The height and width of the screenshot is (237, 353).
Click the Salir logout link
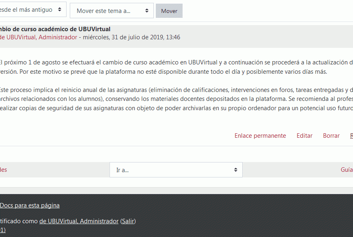(128, 221)
